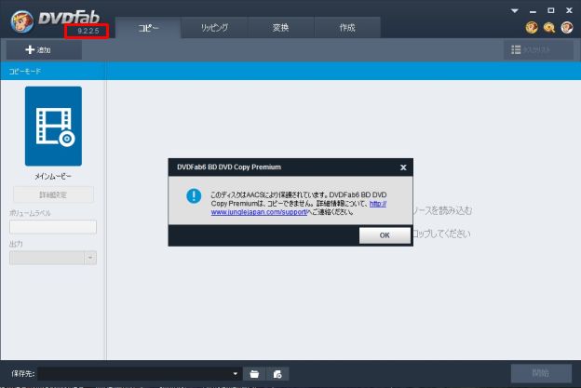This screenshot has width=581, height=388.
Task: Click the 追加 add button
Action: point(44,49)
